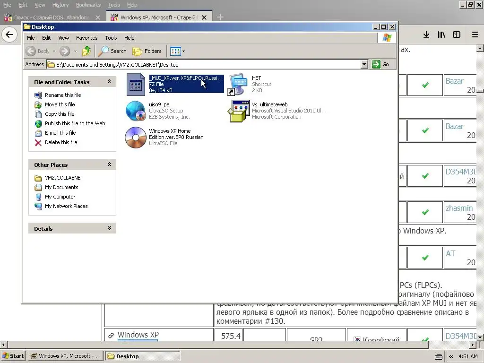Click the selected MUI_XP file name text

tap(186, 78)
